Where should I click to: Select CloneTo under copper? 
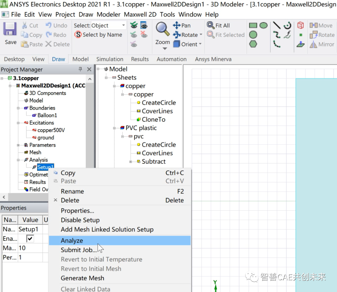(154, 119)
